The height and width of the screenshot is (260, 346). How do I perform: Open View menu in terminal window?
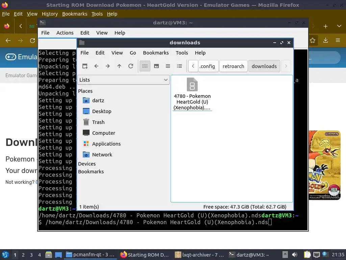click(x=102, y=33)
